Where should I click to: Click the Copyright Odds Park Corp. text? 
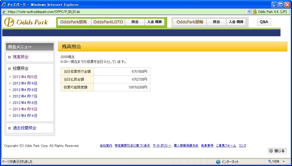pyautogui.click(x=42, y=146)
